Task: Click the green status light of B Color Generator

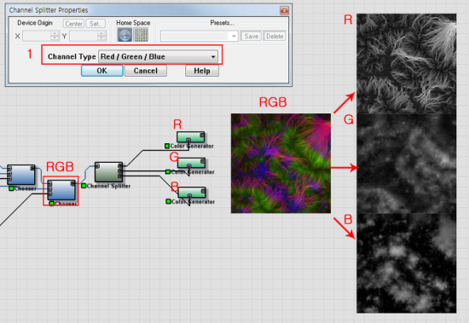Action: [168, 202]
